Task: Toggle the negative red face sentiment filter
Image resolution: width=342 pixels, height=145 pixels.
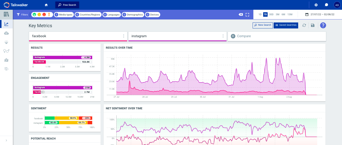Action: pos(44,15)
